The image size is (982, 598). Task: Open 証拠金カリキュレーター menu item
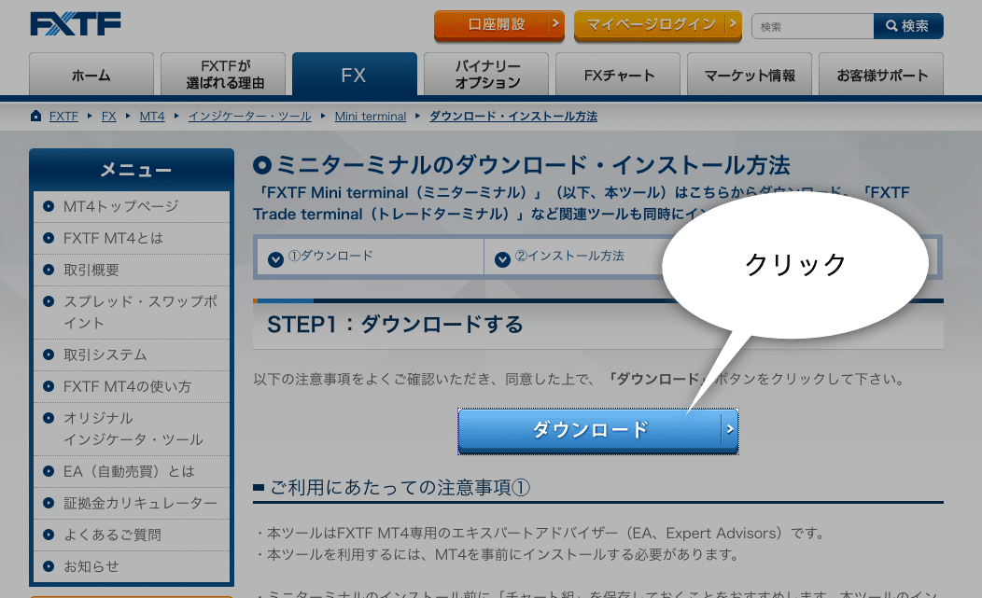132,504
